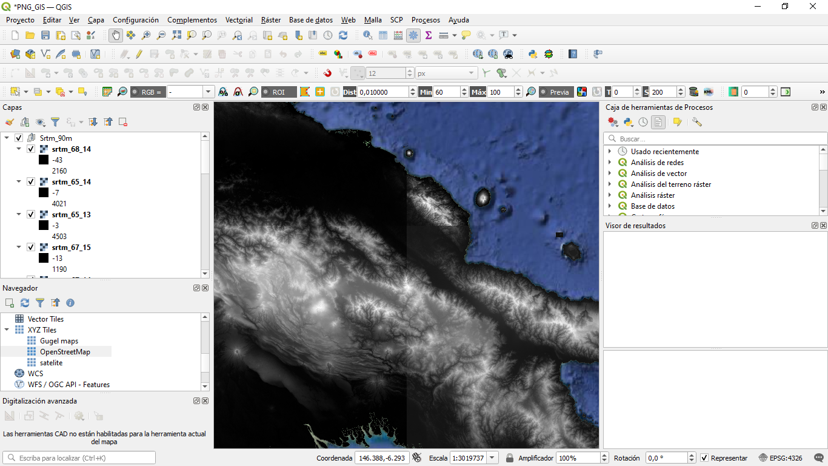Open the Complementos menu
This screenshot has height=466, width=828.
click(192, 20)
